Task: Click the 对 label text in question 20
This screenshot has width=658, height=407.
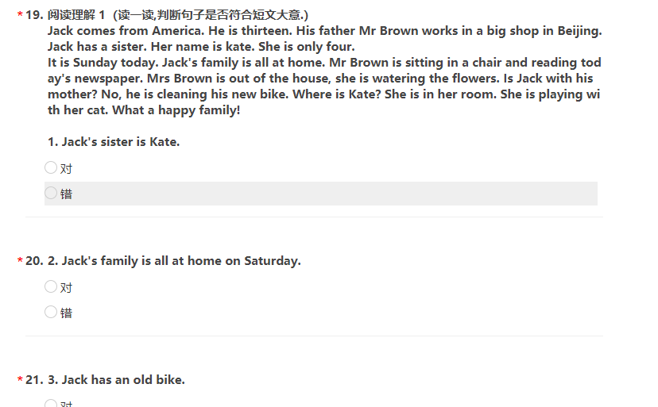Action: [x=66, y=287]
